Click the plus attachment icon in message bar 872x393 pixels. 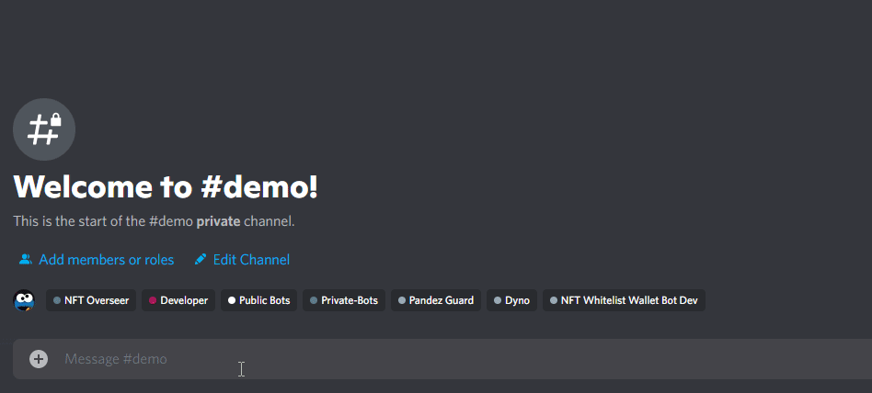tap(39, 359)
